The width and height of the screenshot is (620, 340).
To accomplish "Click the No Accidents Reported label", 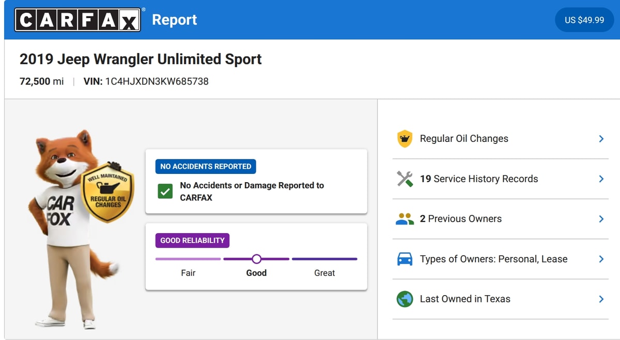I will point(206,167).
